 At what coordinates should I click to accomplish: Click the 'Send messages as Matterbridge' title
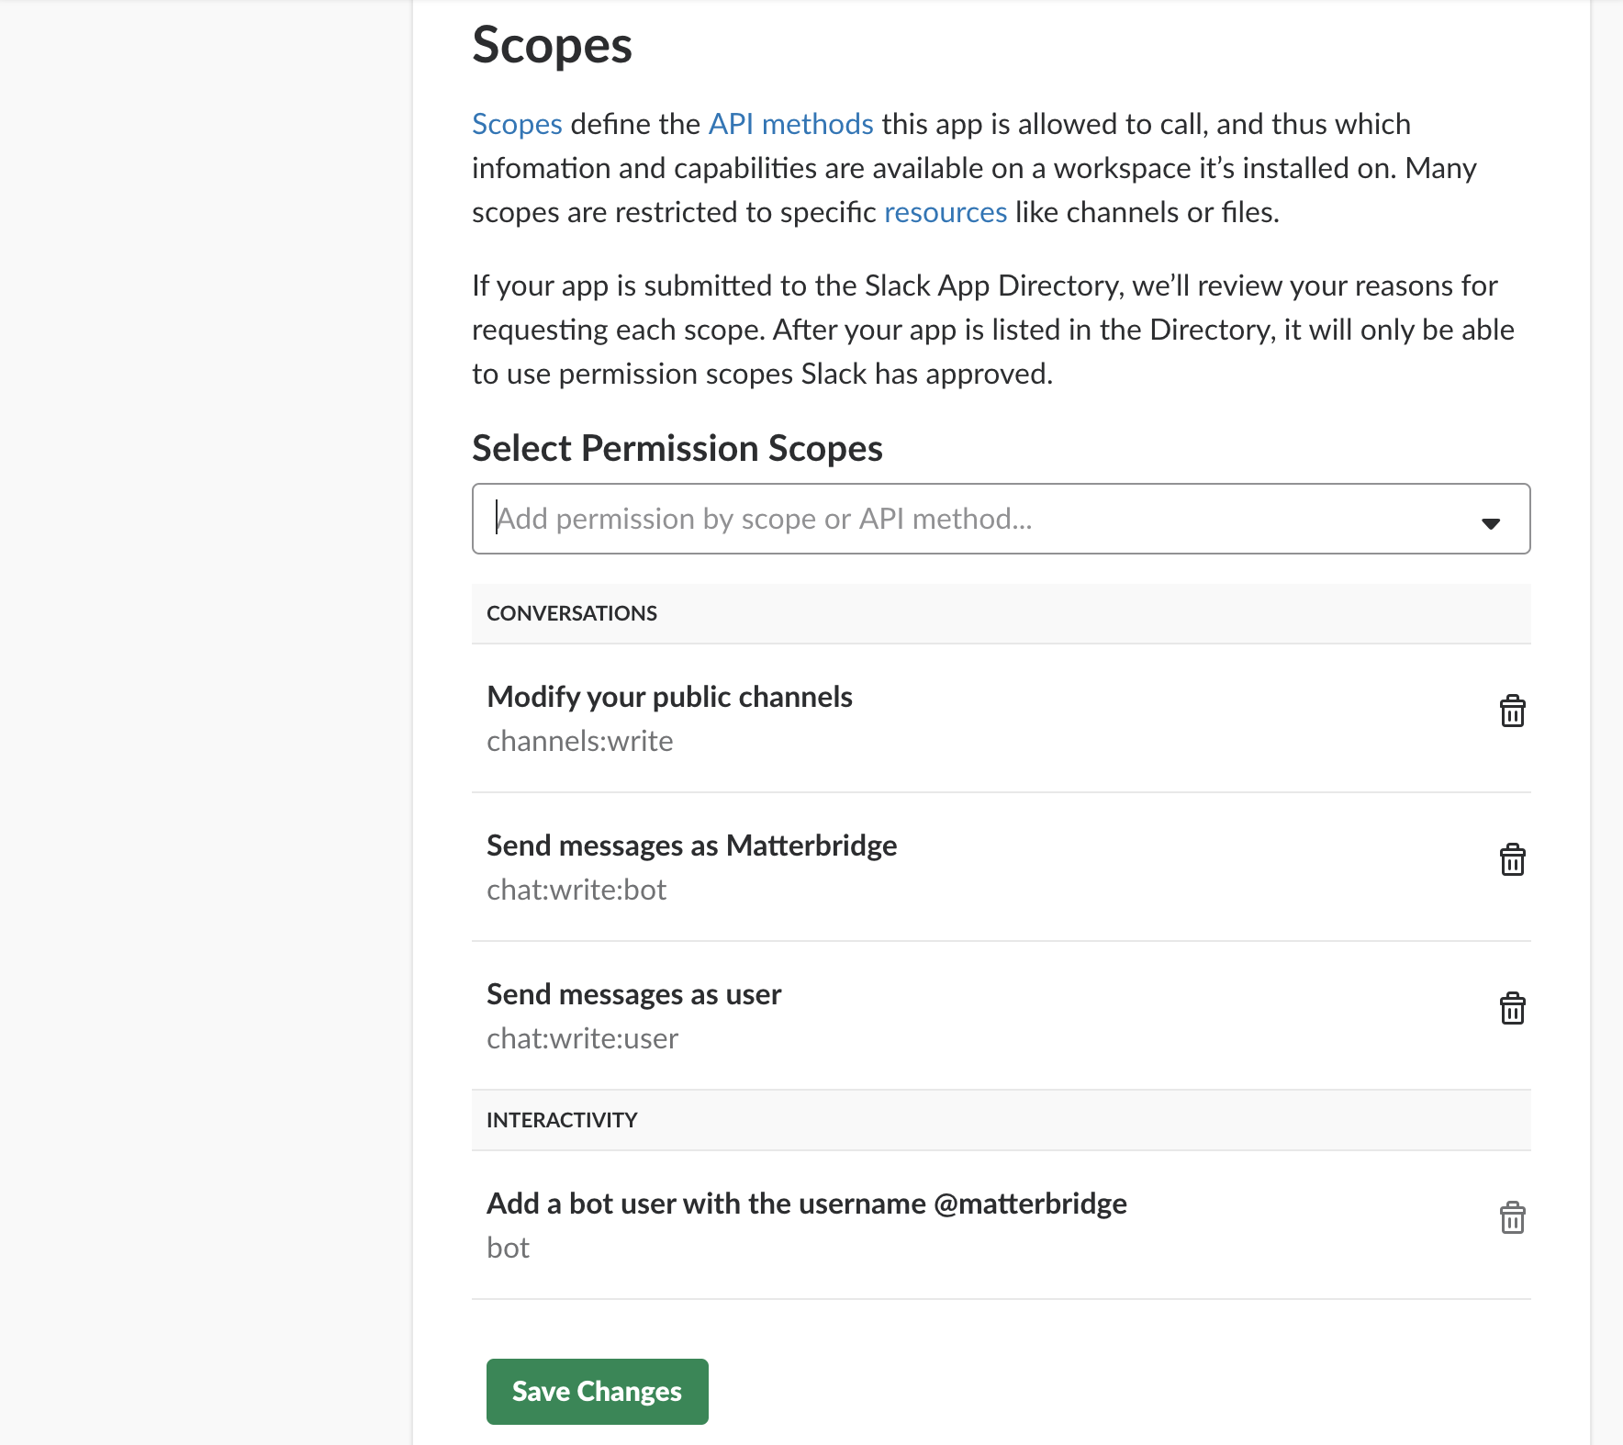[x=691, y=846]
